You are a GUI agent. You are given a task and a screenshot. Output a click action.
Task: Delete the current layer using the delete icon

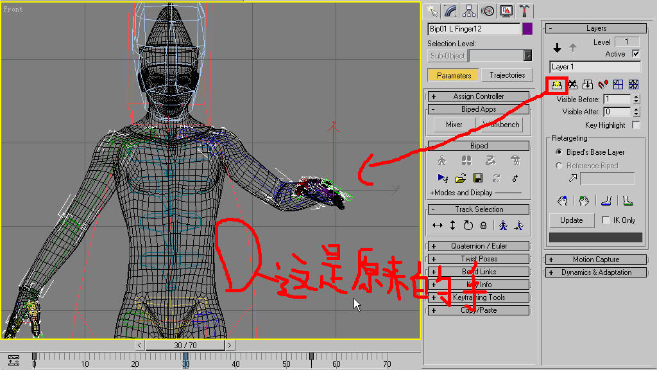tap(572, 84)
